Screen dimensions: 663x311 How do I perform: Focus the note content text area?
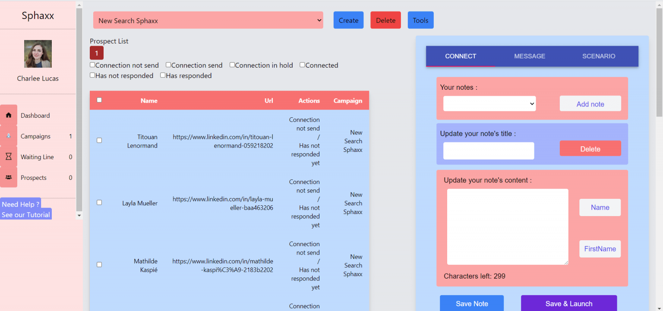click(508, 227)
